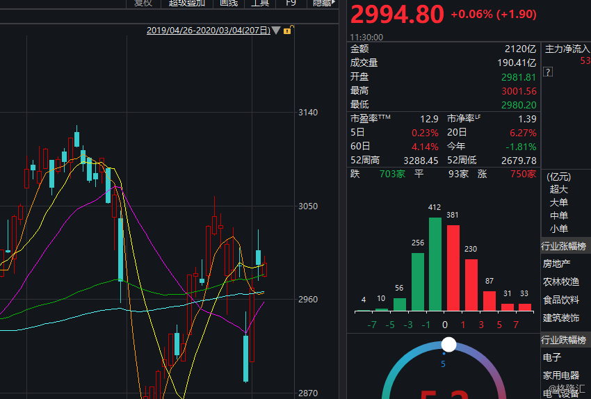Open 农林牧渔 industry entry

point(561,282)
